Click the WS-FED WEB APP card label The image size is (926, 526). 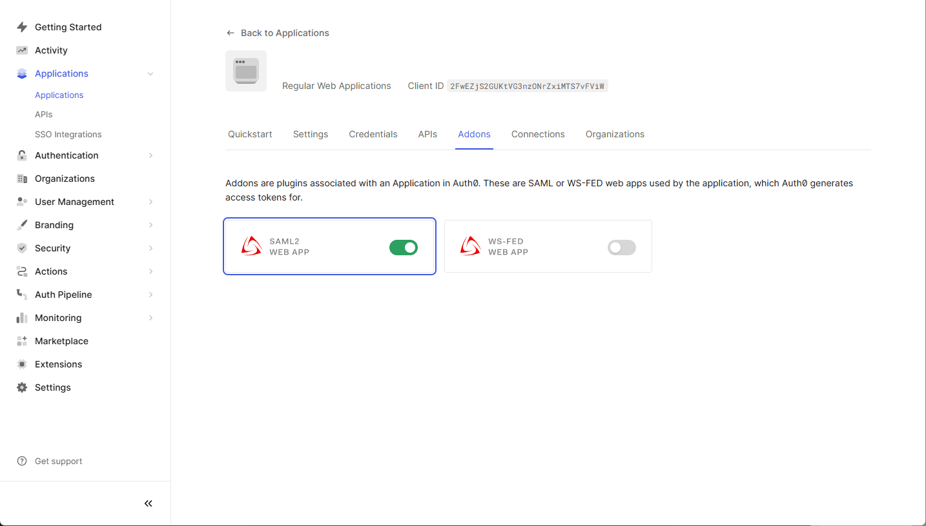(x=508, y=247)
